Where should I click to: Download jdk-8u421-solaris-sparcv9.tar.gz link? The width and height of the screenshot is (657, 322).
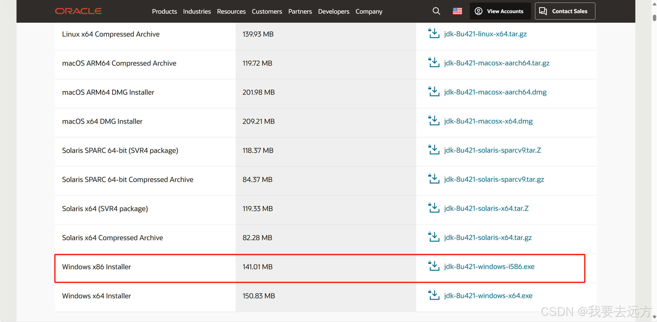(494, 179)
